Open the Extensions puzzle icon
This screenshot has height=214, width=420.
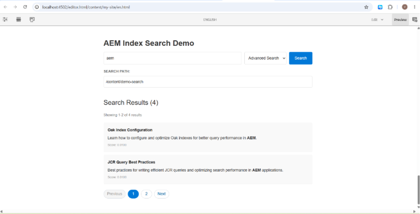click(390, 7)
